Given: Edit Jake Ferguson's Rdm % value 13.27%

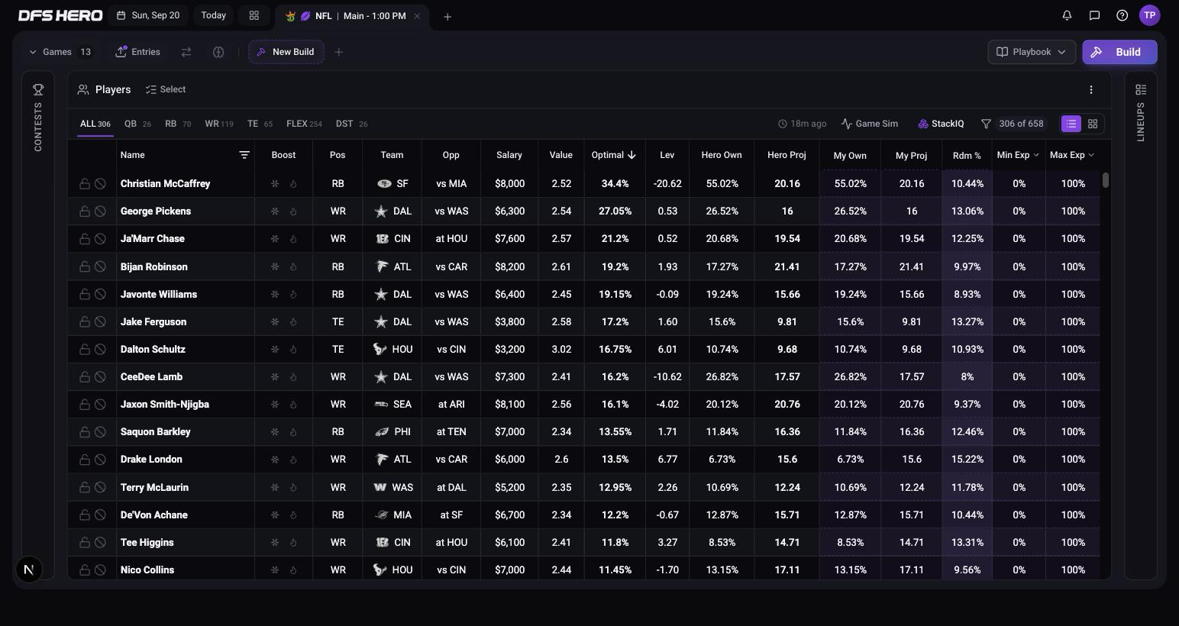Looking at the screenshot, I should click(967, 321).
